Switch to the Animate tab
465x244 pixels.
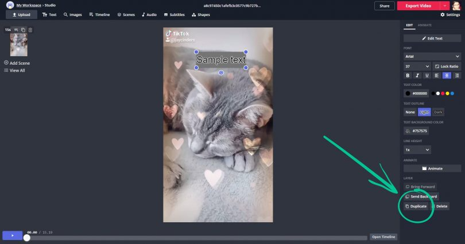point(425,25)
